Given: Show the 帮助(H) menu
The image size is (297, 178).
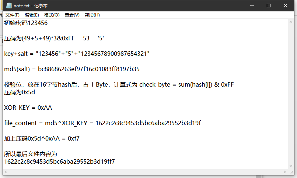Looking at the screenshot, I should [x=92, y=15].
